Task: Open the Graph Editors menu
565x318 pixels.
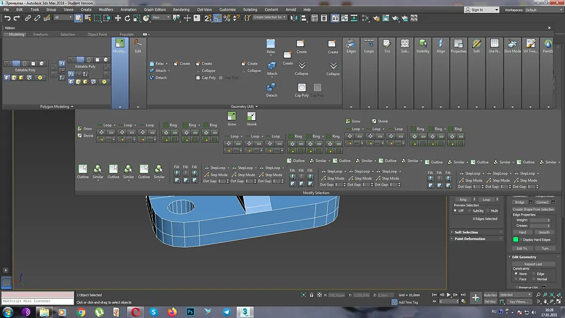Action: coord(155,10)
